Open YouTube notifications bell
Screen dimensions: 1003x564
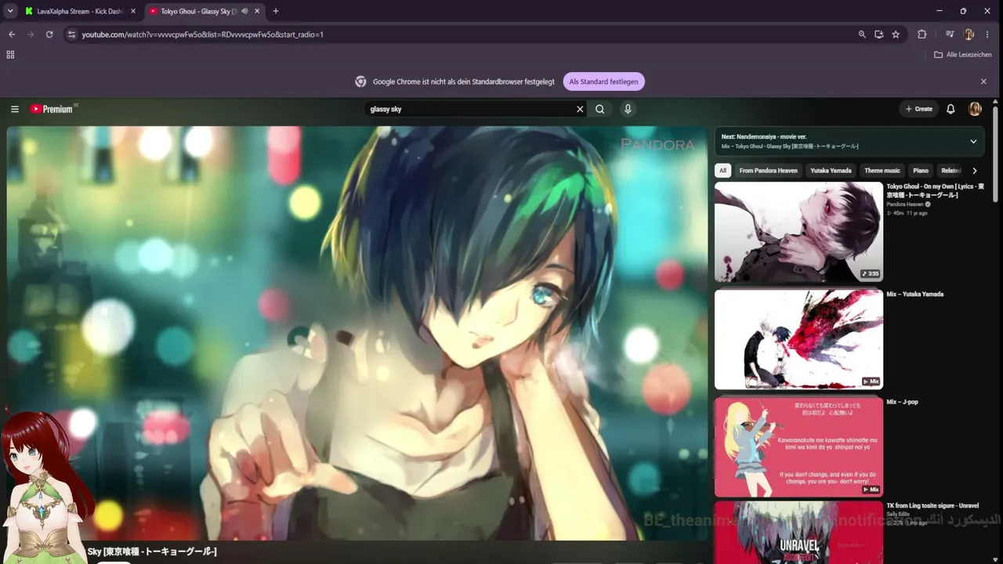[x=950, y=109]
